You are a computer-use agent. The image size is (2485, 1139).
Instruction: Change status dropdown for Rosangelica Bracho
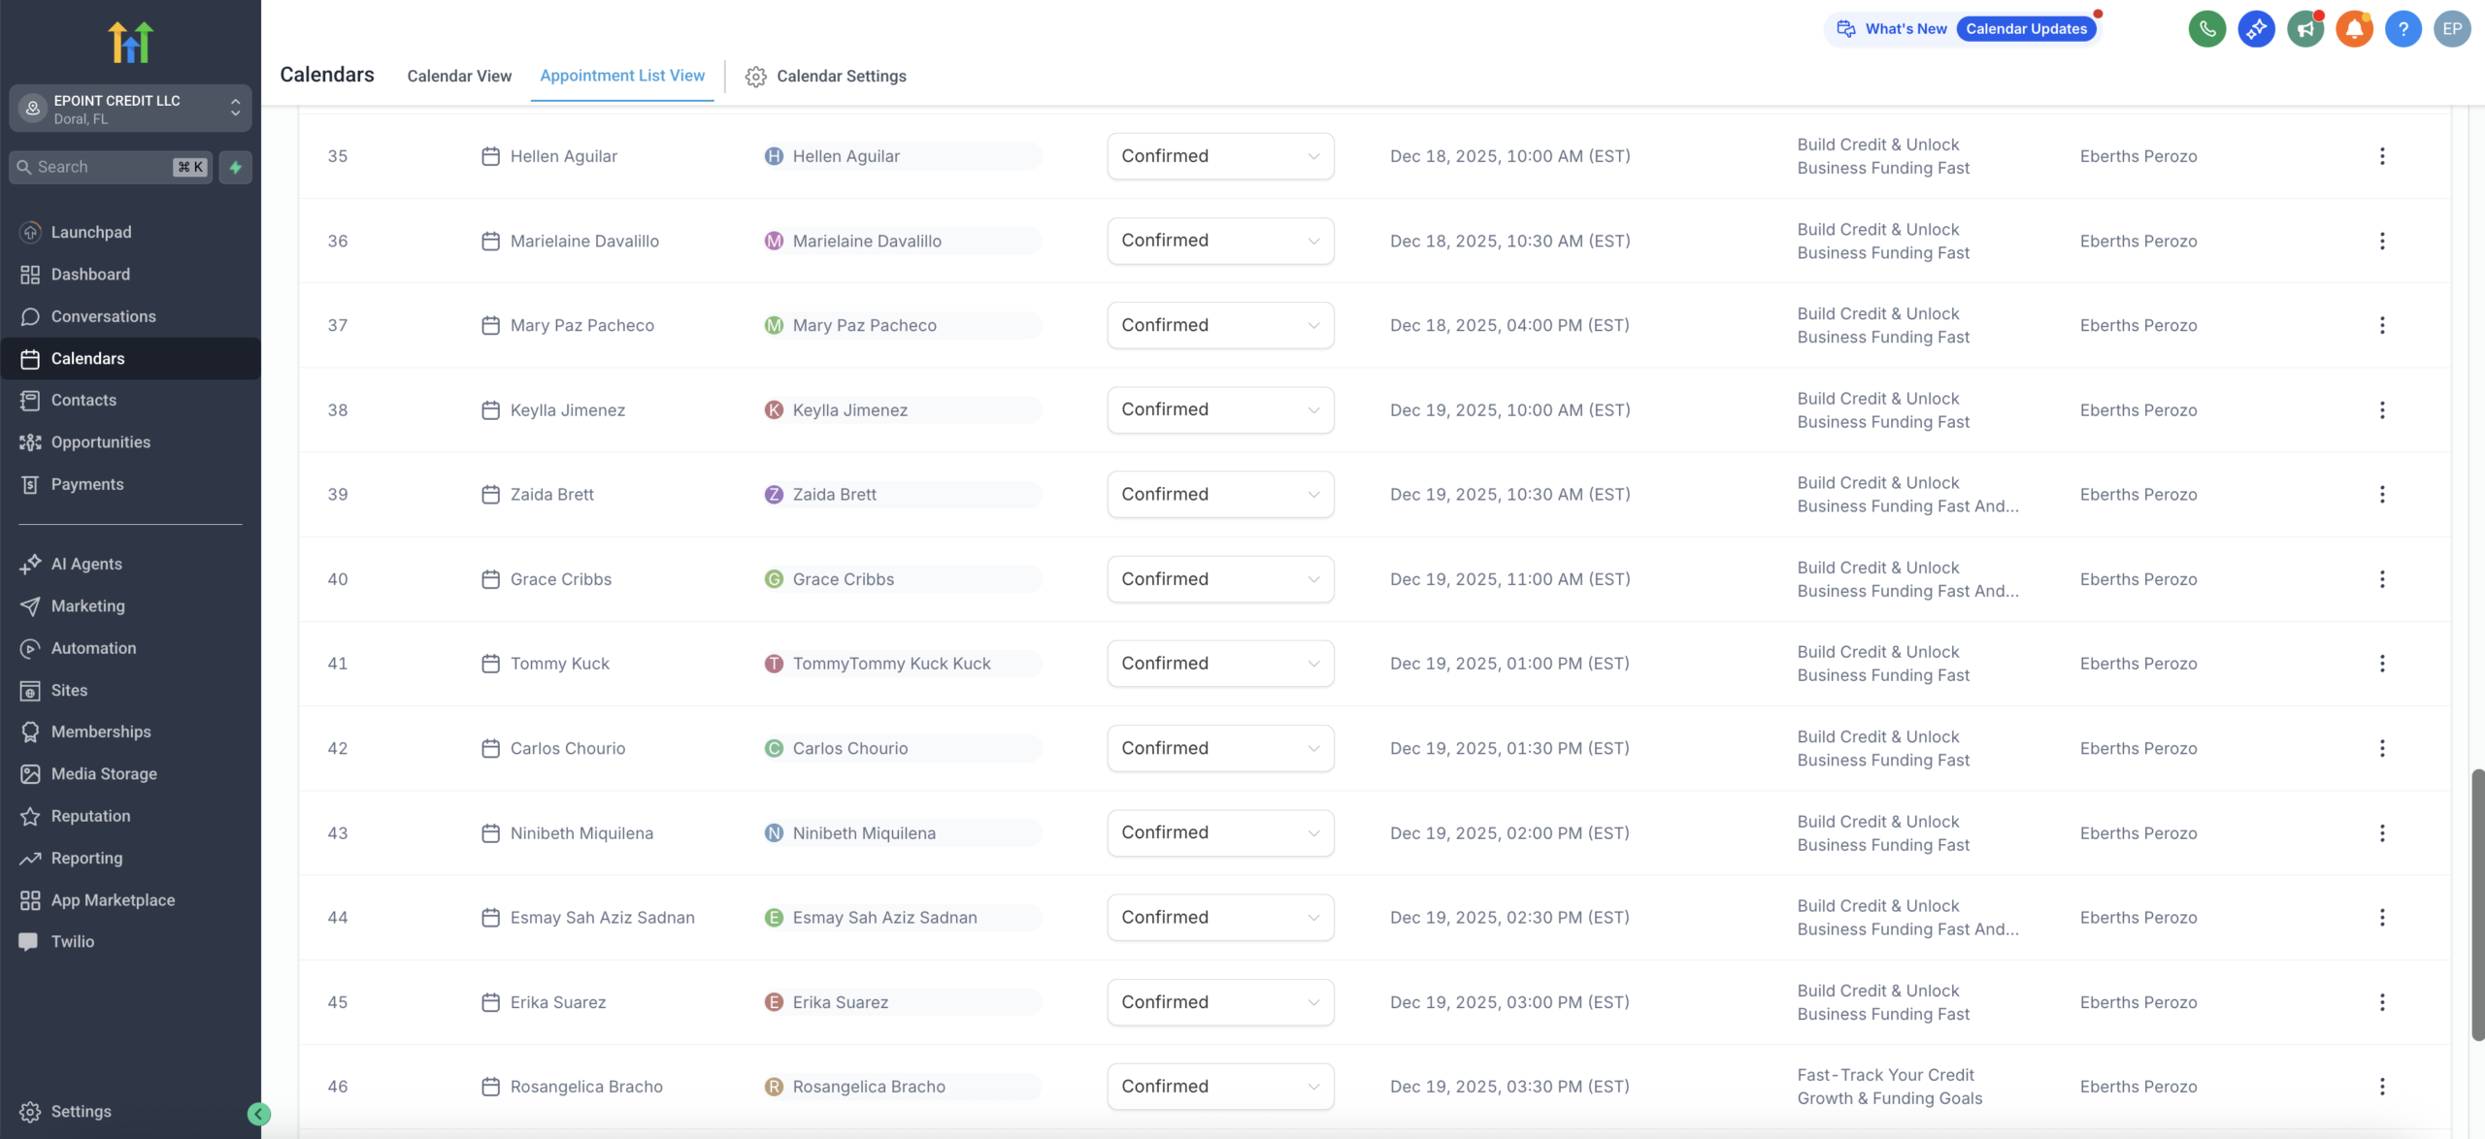tap(1219, 1087)
